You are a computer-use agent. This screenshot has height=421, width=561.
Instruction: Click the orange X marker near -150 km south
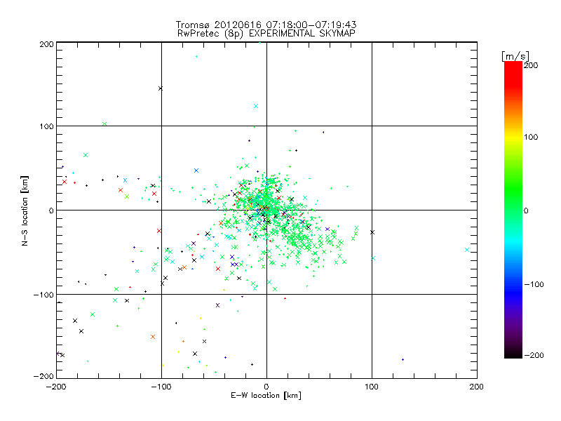153,337
